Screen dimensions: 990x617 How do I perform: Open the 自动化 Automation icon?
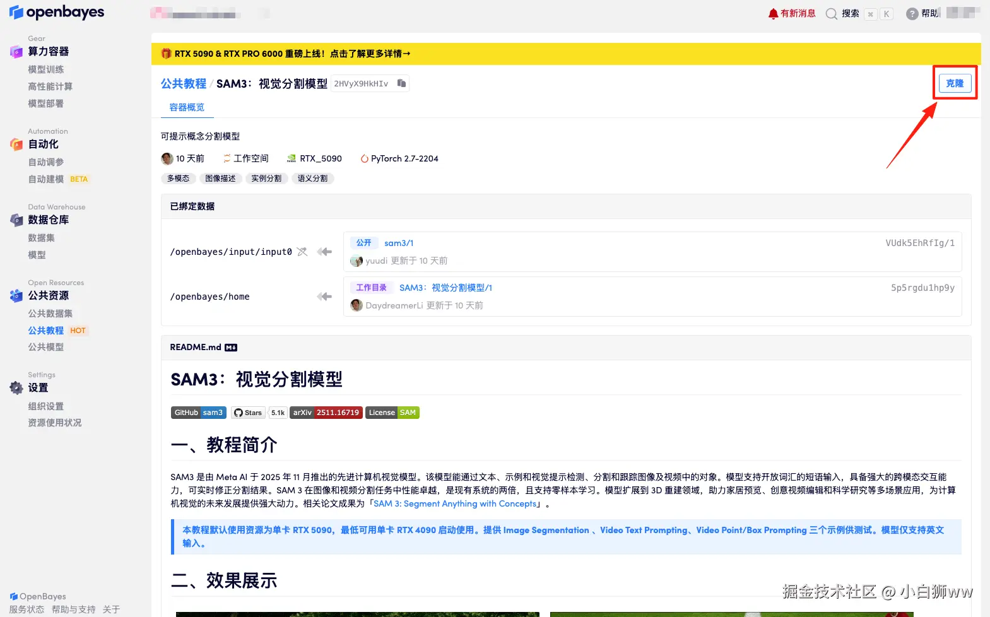tap(16, 144)
